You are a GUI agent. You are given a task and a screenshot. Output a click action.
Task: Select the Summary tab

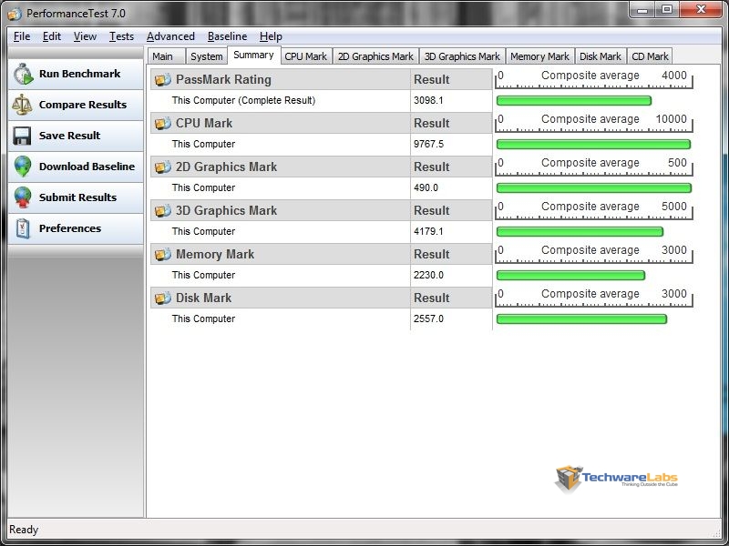point(253,56)
